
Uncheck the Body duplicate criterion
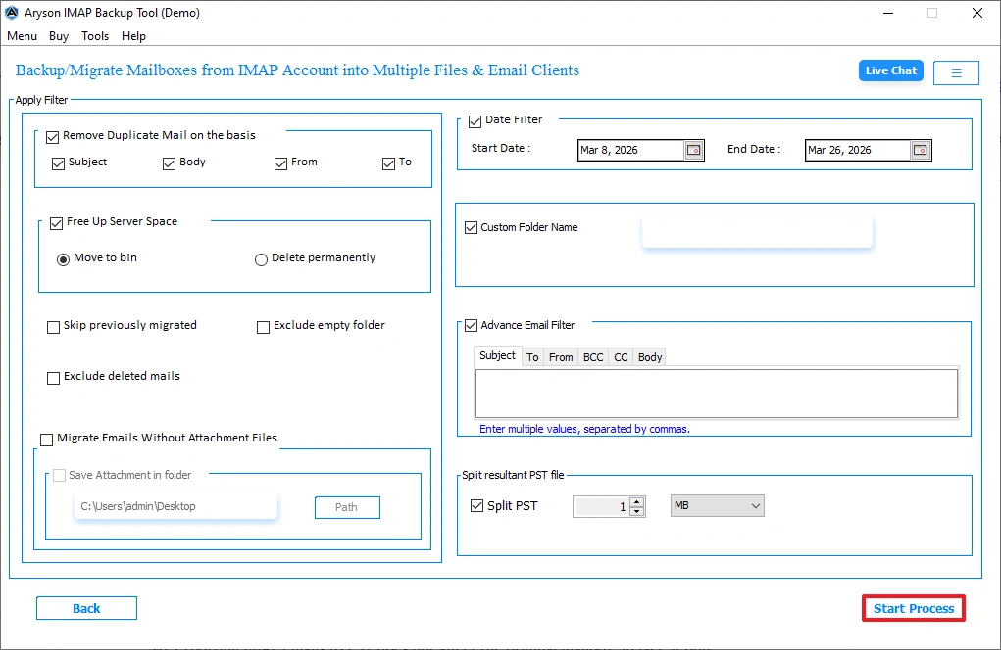(x=169, y=162)
